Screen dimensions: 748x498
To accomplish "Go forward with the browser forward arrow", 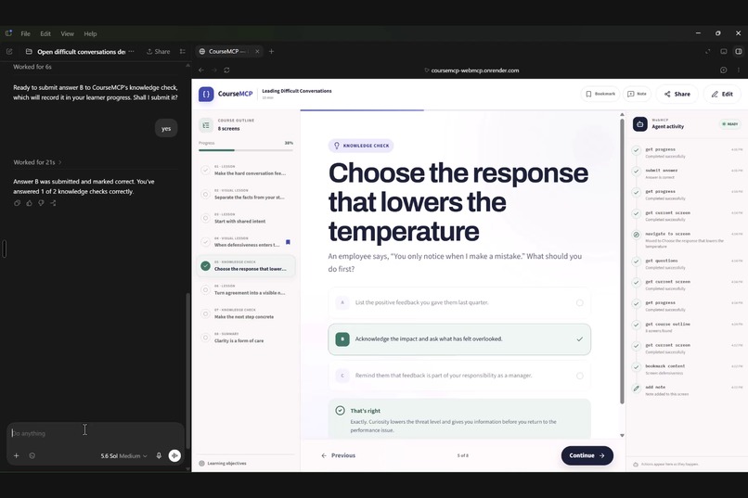I will coord(214,70).
